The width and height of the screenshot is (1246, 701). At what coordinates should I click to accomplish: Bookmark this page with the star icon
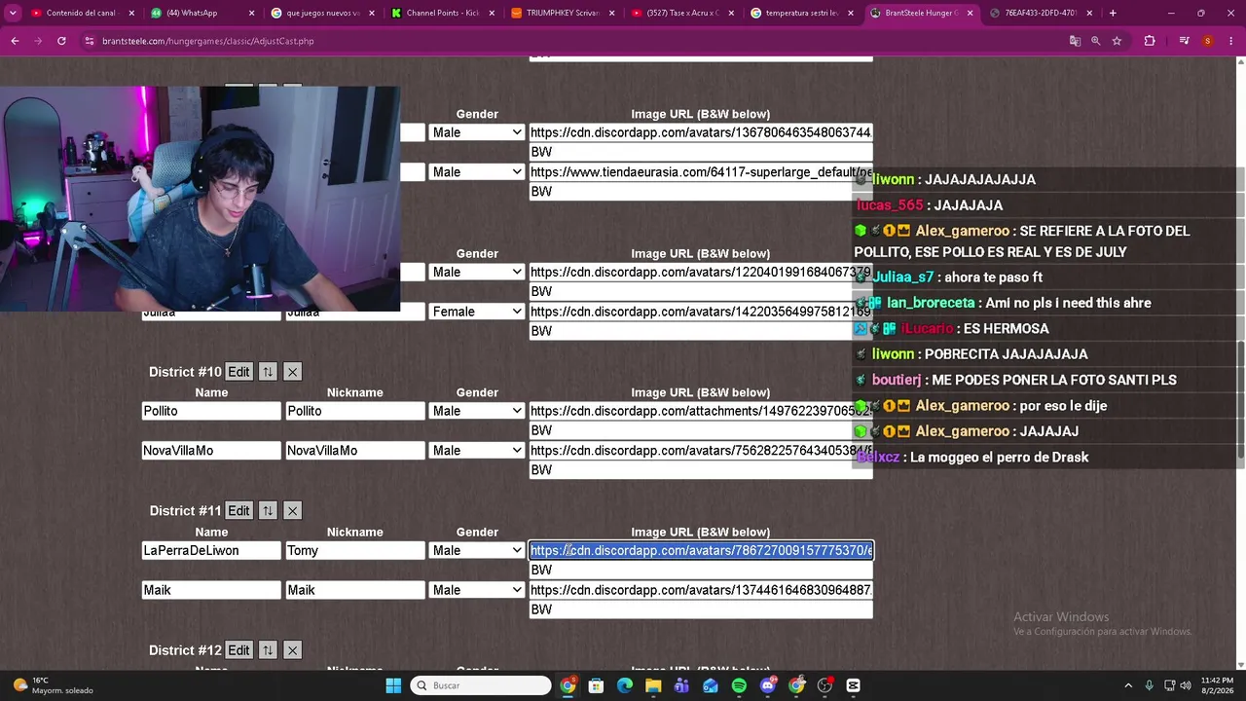[x=1117, y=41]
